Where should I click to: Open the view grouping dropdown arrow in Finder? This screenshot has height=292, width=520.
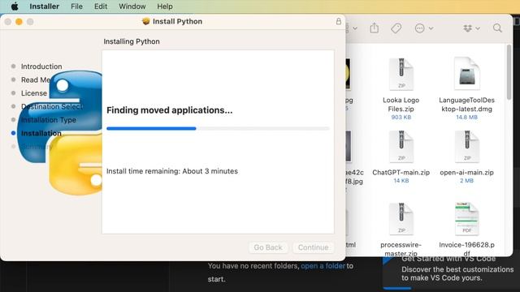click(354, 28)
